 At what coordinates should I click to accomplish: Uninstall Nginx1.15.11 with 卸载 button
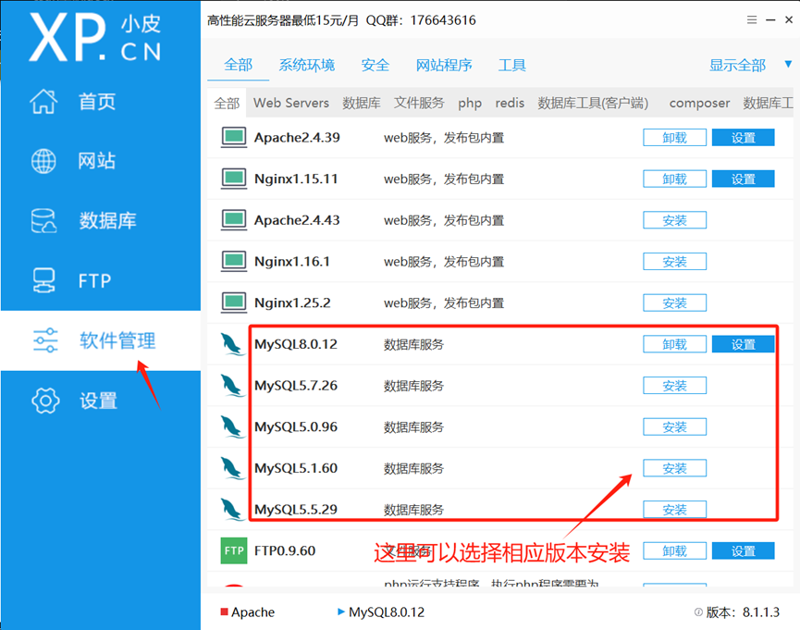pos(674,179)
